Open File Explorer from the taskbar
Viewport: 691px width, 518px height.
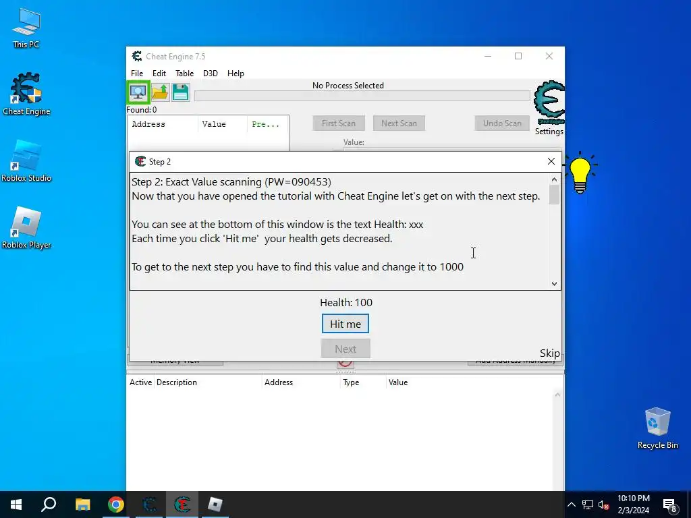[82, 505]
